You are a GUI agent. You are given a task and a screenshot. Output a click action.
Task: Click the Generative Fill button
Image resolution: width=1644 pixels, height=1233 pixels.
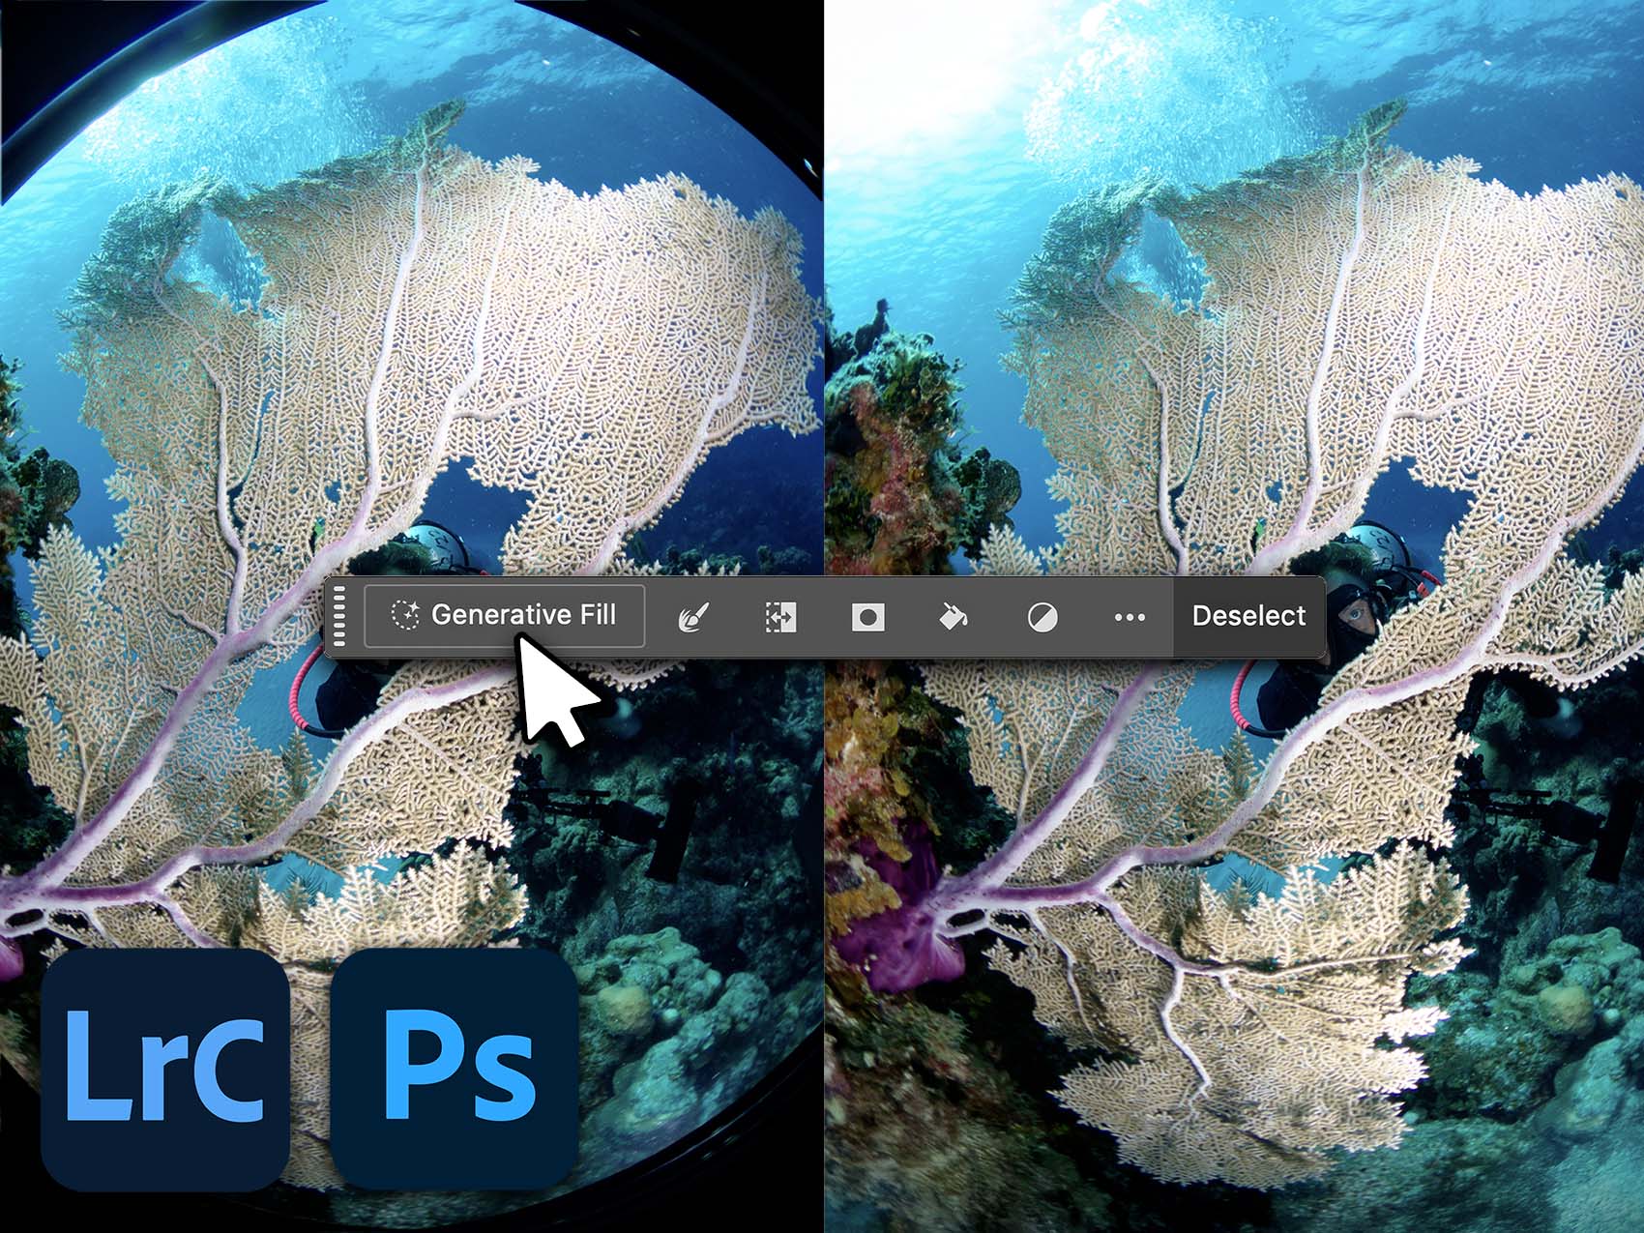(x=505, y=616)
